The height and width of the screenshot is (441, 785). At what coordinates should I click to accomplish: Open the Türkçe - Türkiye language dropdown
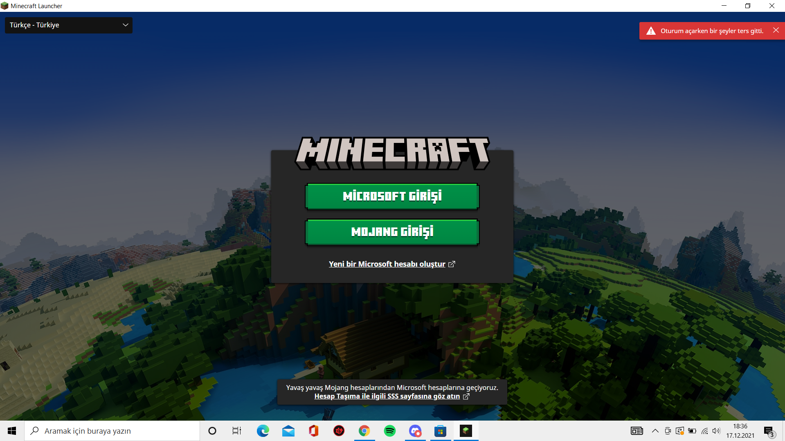pos(68,25)
